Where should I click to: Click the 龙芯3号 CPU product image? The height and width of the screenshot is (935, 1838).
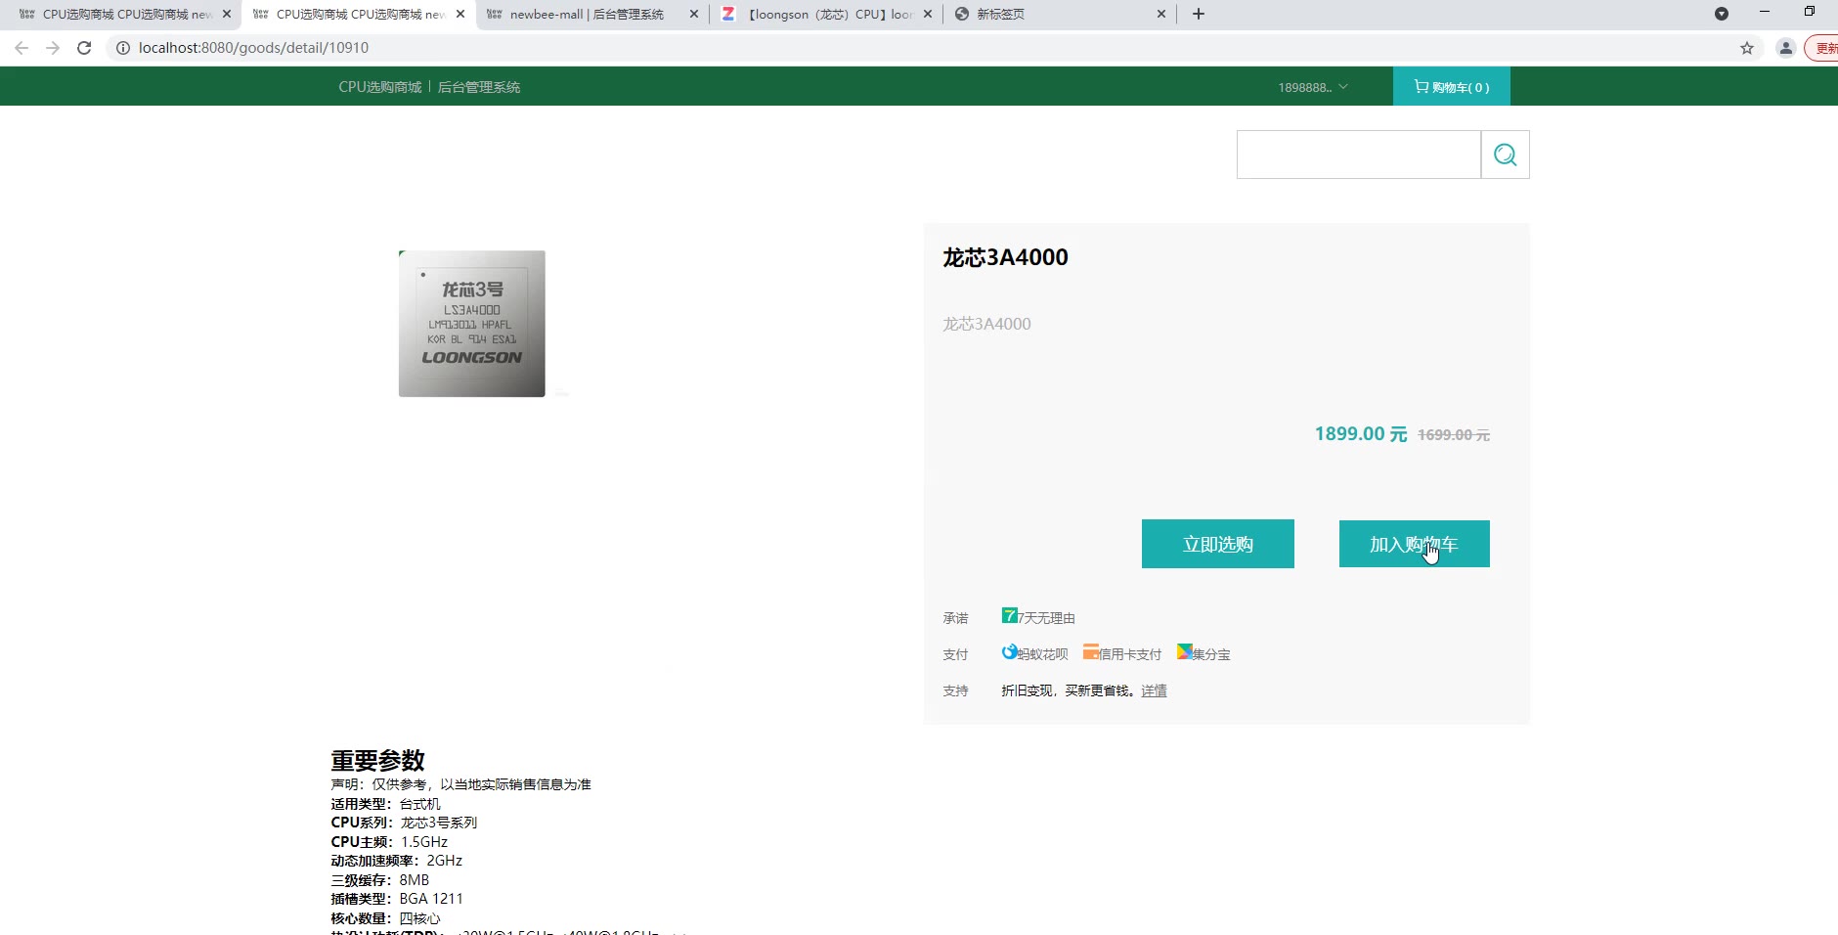click(472, 324)
